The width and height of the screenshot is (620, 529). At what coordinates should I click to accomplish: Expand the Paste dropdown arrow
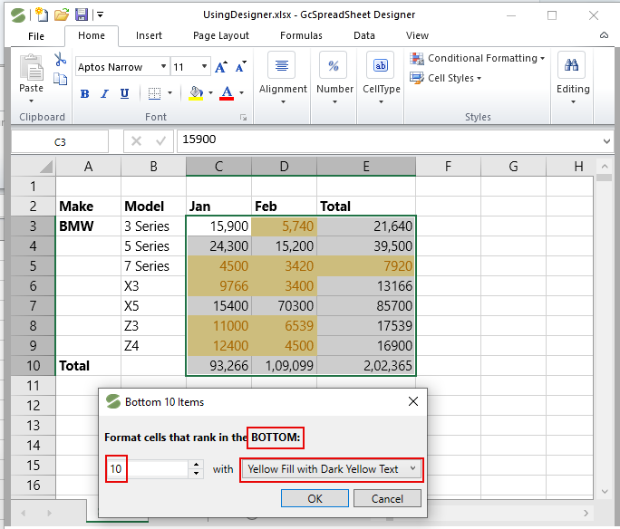[x=31, y=101]
